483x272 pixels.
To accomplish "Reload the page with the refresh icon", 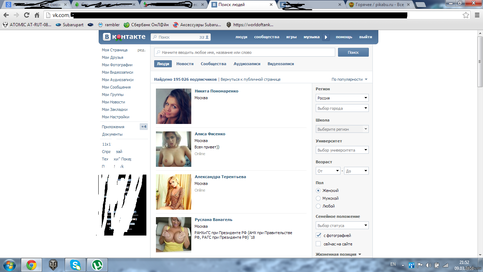I will point(27,15).
